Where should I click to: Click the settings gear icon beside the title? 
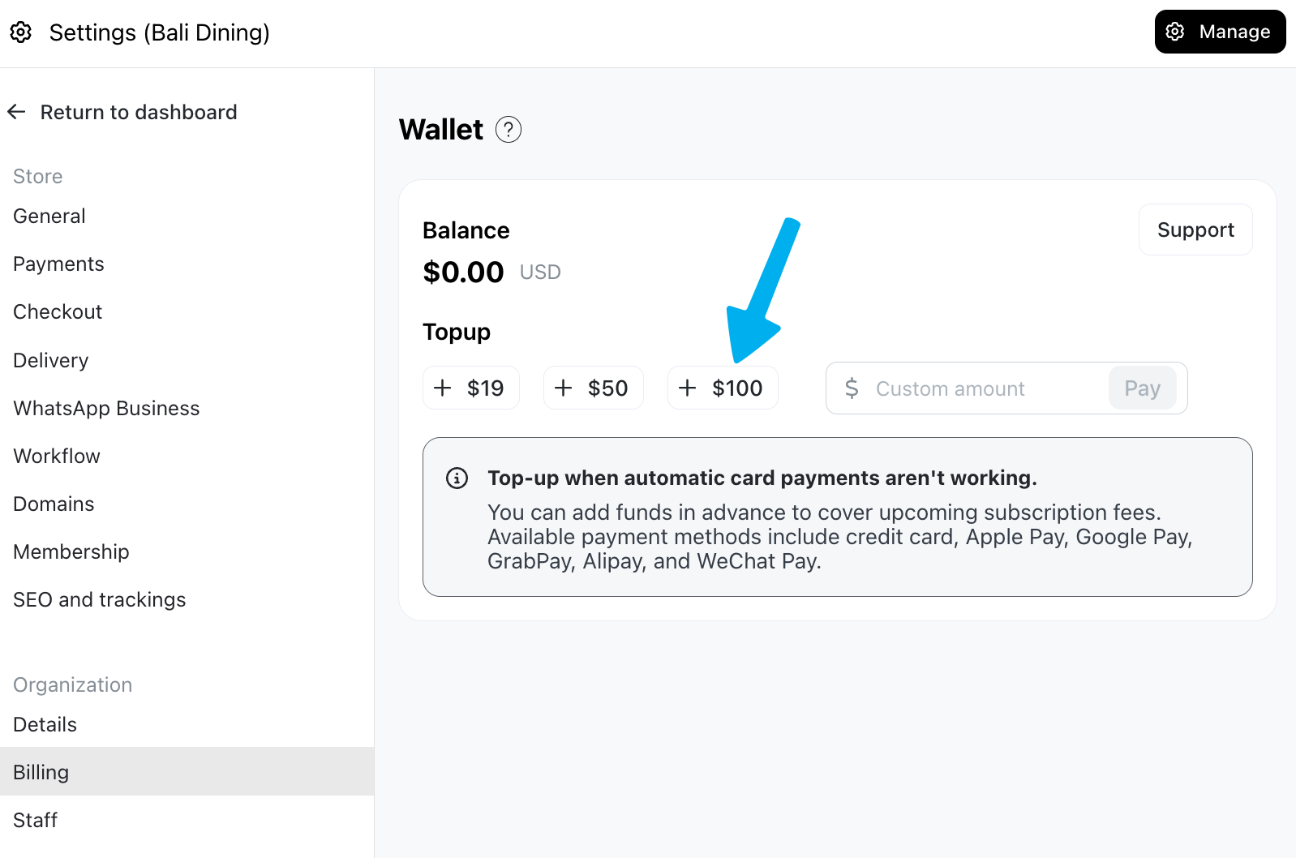coord(21,32)
